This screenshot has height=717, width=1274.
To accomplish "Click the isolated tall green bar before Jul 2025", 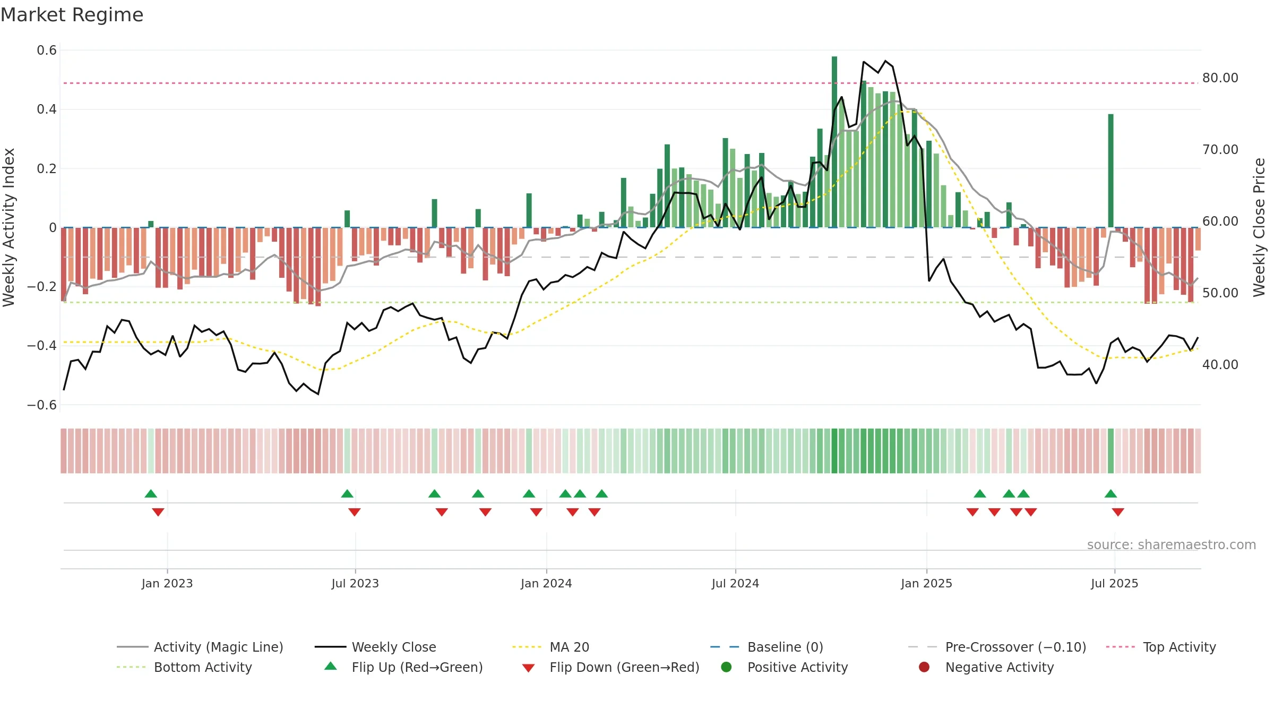I will tap(1111, 170).
